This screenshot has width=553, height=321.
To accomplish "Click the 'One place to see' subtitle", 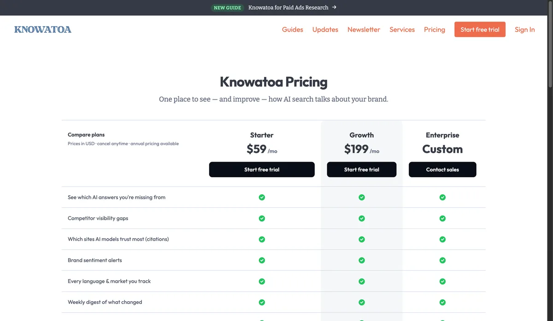I will pos(274,99).
